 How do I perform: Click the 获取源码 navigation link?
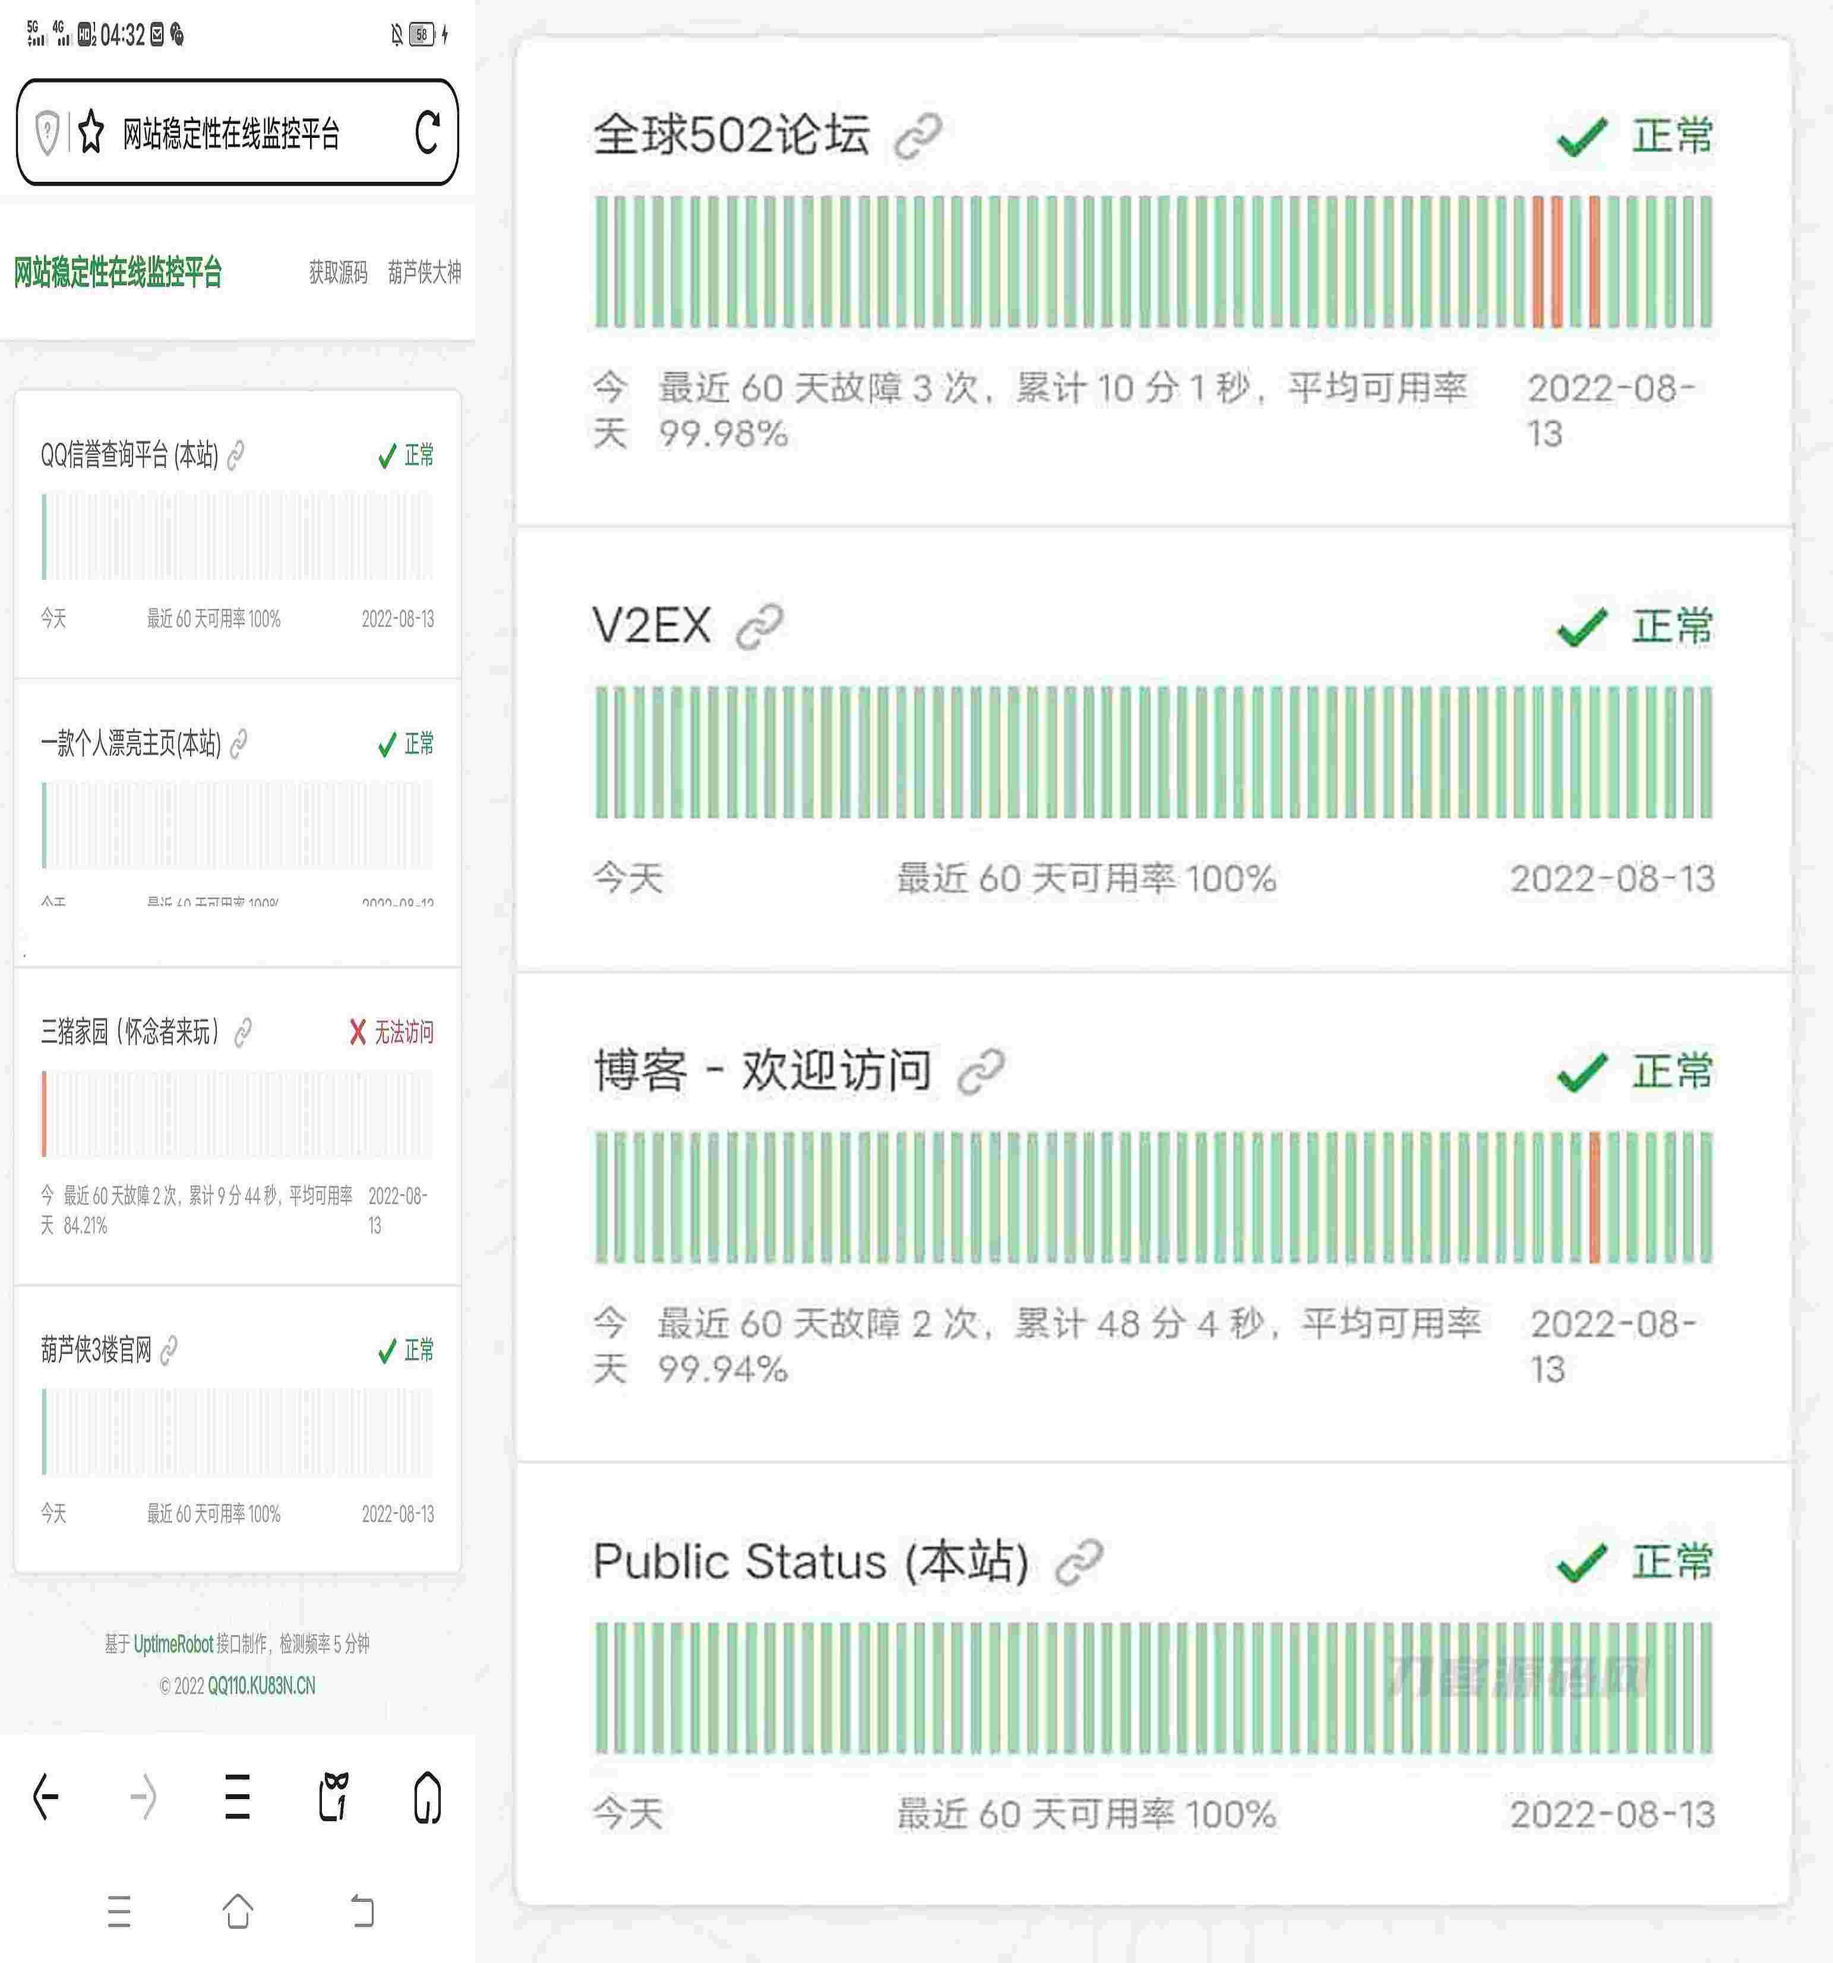click(x=337, y=273)
